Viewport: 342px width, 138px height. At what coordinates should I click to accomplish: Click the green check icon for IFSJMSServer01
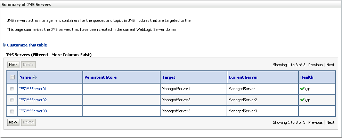302,88
